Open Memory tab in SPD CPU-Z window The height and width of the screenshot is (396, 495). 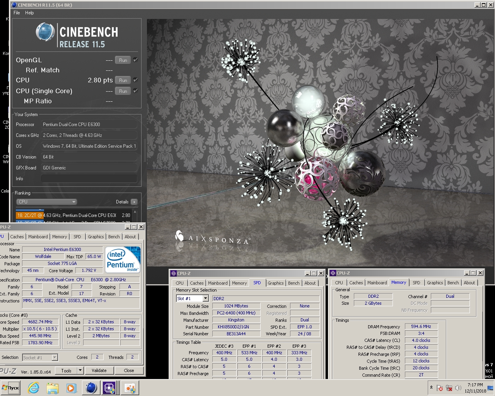[239, 283]
